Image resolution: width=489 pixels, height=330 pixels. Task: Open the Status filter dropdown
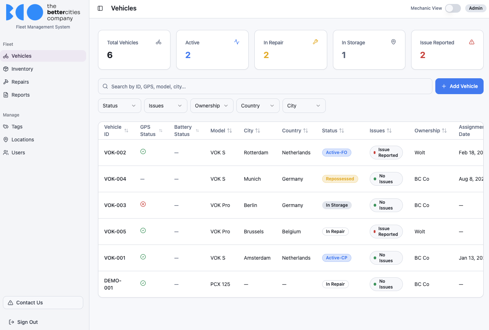click(120, 106)
